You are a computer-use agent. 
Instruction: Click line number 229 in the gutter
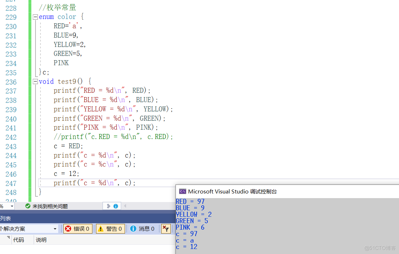click(11, 17)
